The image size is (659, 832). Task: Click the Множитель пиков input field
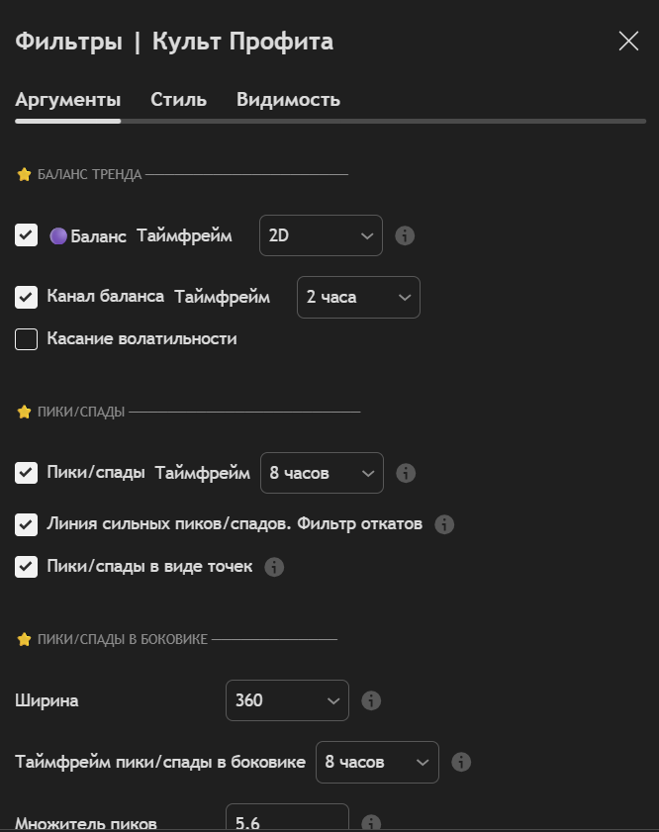(x=287, y=820)
